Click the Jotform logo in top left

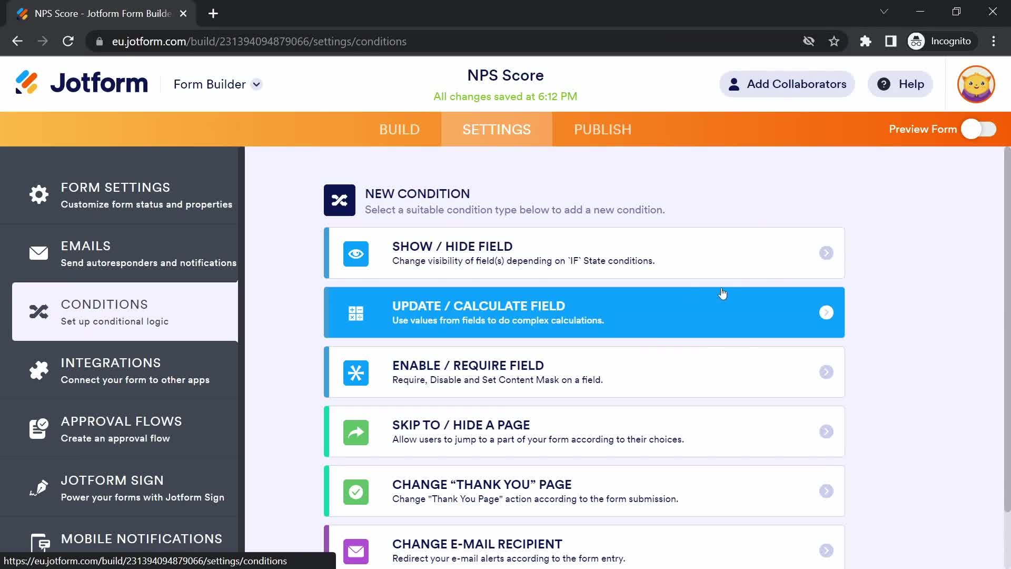81,83
